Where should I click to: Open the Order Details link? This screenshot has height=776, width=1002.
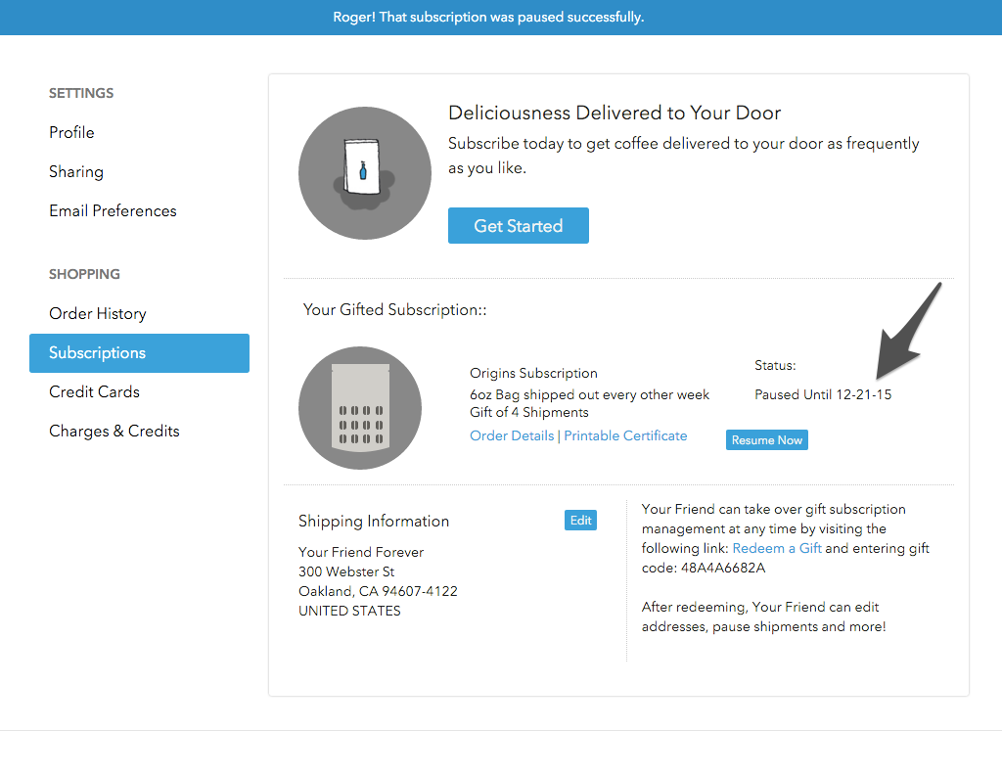point(512,435)
